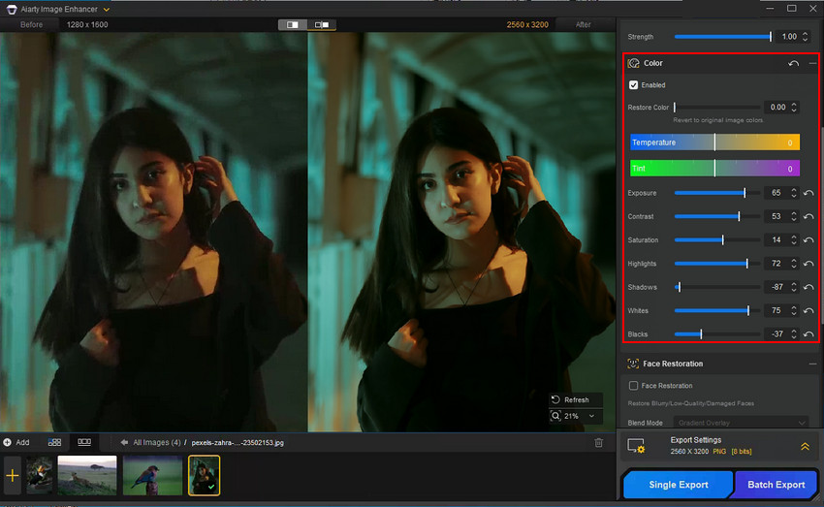This screenshot has height=507, width=824.
Task: Switch to side-by-side compare view mode
Action: coord(322,24)
